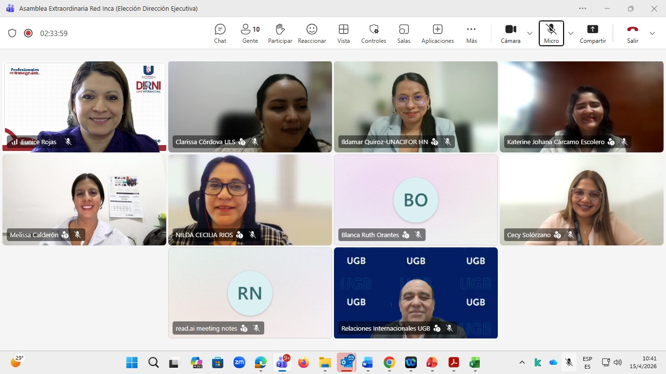Open Salas breakout rooms
Screen dimensions: 666x374
pos(404,33)
